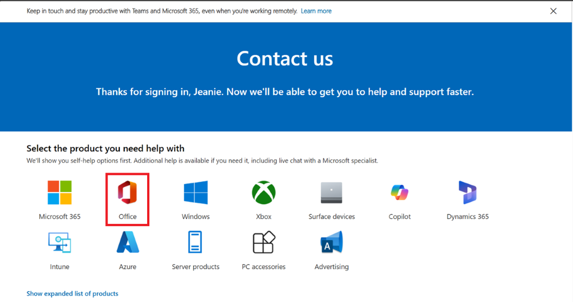Click the "Copilot" label text
Viewport: 573px width, 302px height.
pos(400,217)
